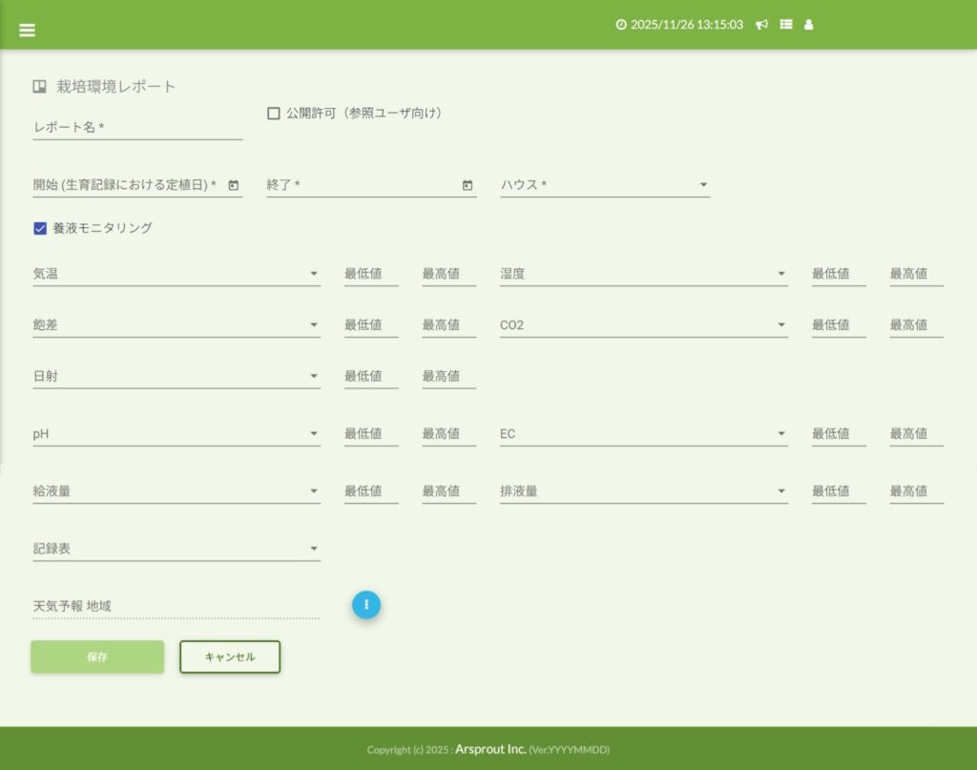Focus the 天気予報 地域 input field
Viewport: 977px width, 770px height.
pos(176,607)
